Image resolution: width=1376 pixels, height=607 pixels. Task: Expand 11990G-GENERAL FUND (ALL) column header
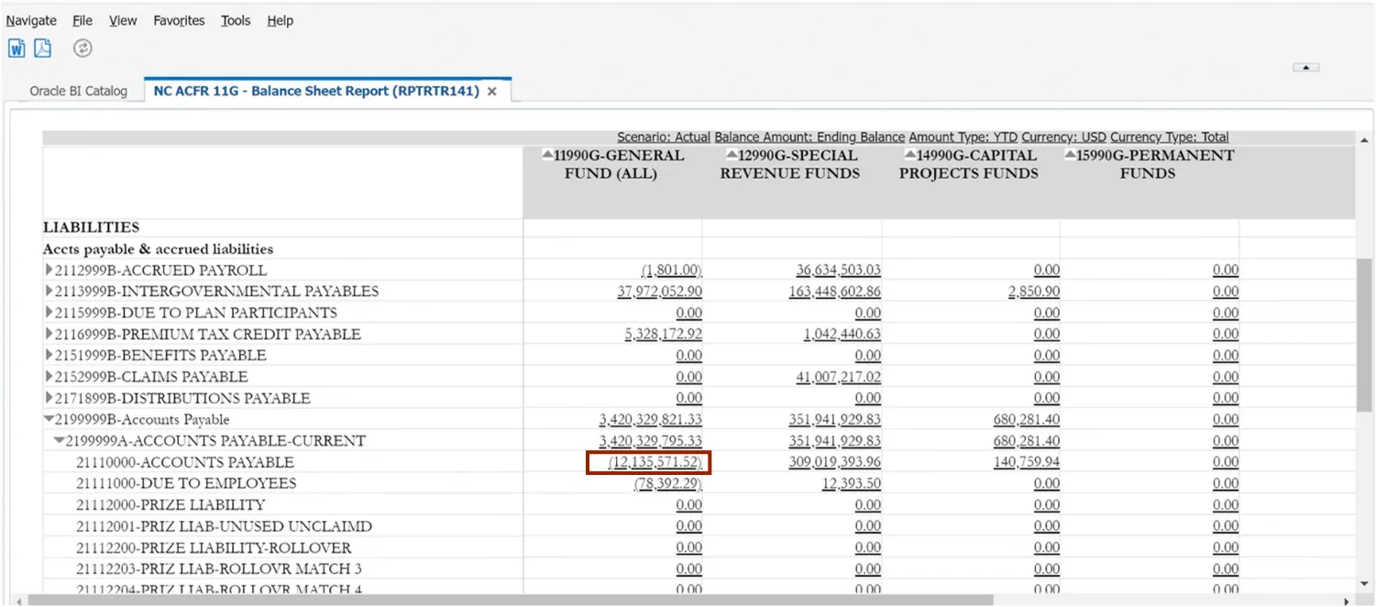547,154
